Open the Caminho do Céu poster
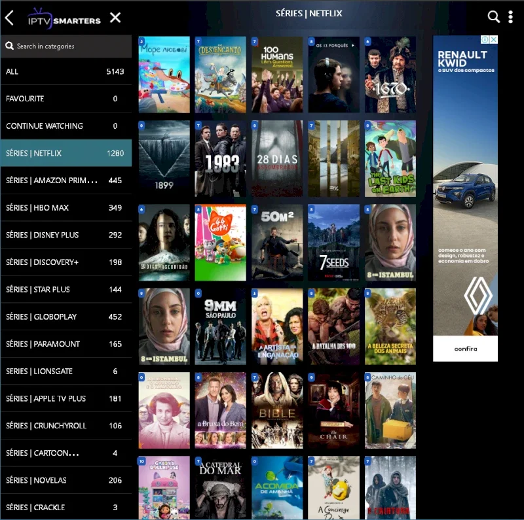The image size is (524, 520). click(390, 410)
